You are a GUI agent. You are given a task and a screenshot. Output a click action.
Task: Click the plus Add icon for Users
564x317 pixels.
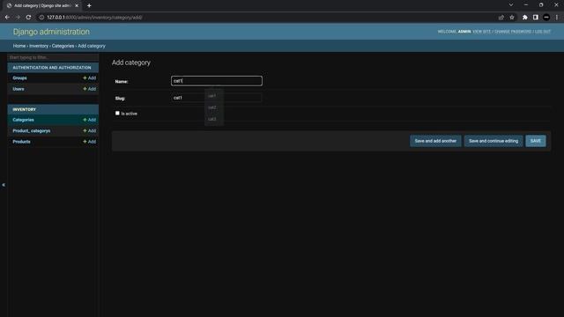(x=90, y=89)
